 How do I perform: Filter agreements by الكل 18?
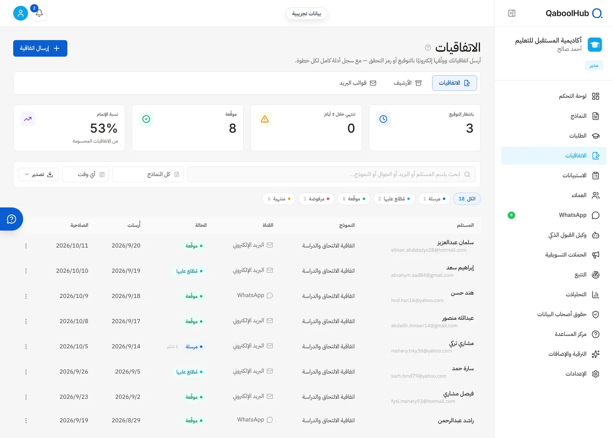(467, 199)
